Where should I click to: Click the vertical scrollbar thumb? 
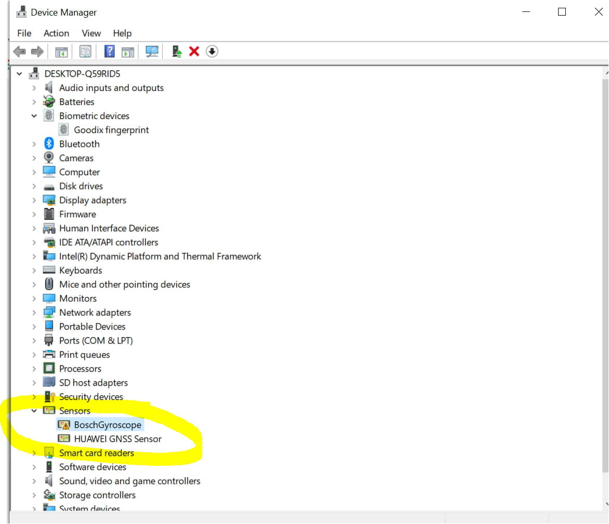point(605,276)
